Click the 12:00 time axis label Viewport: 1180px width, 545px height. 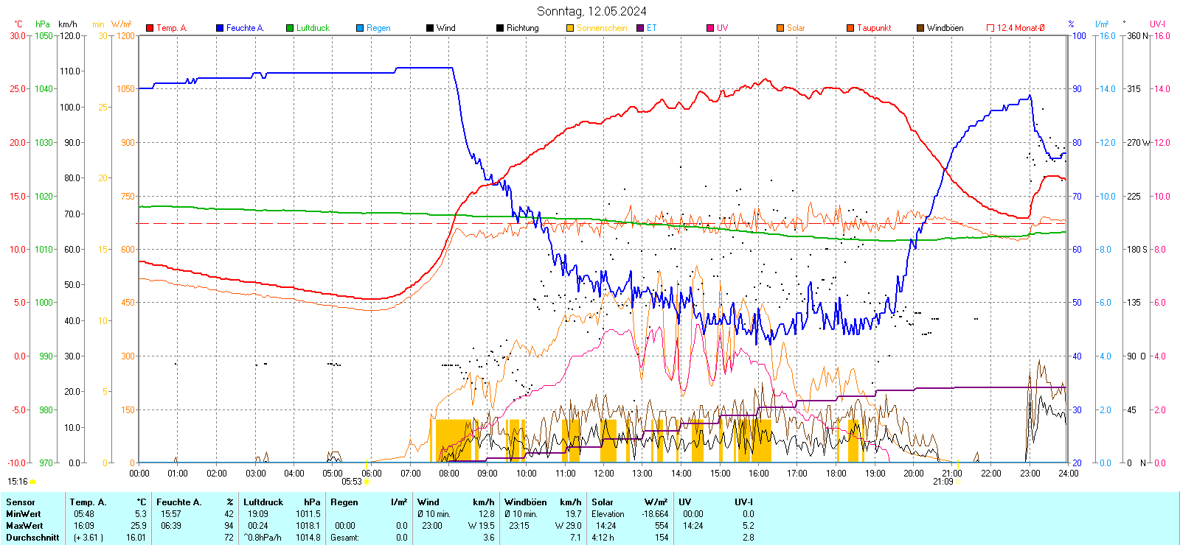(x=603, y=473)
